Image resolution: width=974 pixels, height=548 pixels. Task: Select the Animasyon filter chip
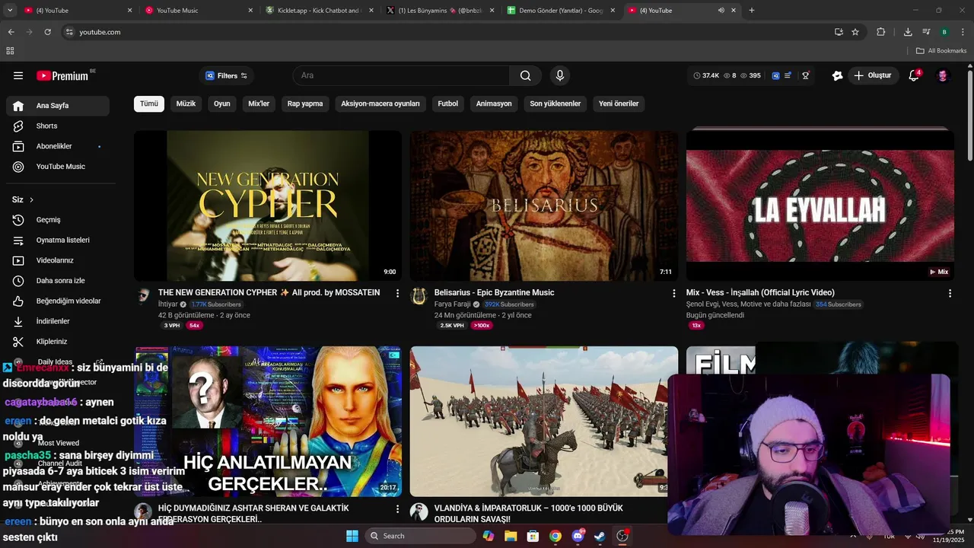click(494, 104)
